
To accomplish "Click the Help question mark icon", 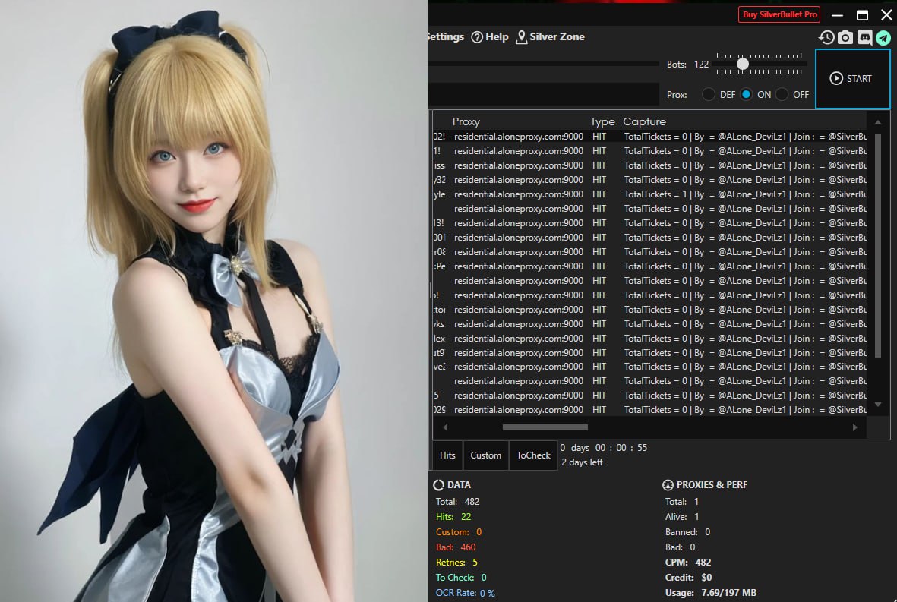I will [x=477, y=37].
